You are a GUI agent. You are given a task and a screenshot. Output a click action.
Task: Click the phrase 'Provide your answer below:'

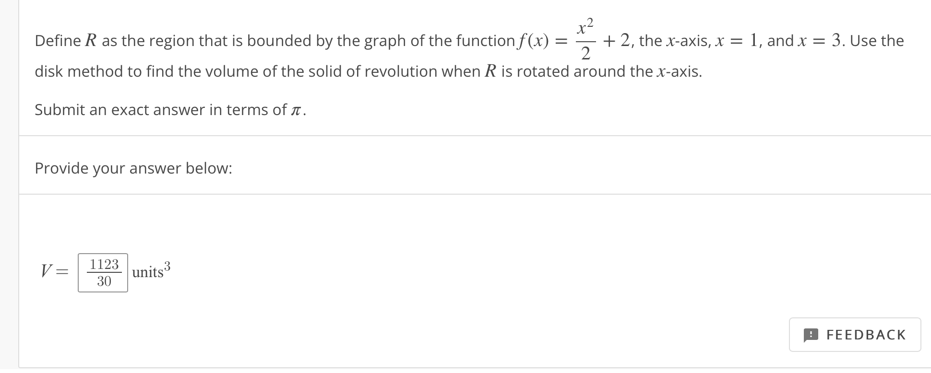[x=133, y=168]
